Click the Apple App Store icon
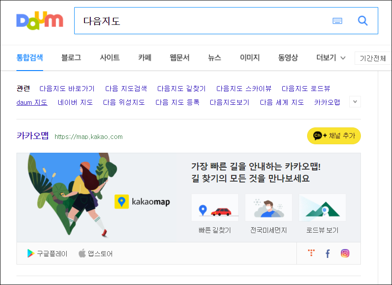This screenshot has width=392, height=285. tap(82, 253)
